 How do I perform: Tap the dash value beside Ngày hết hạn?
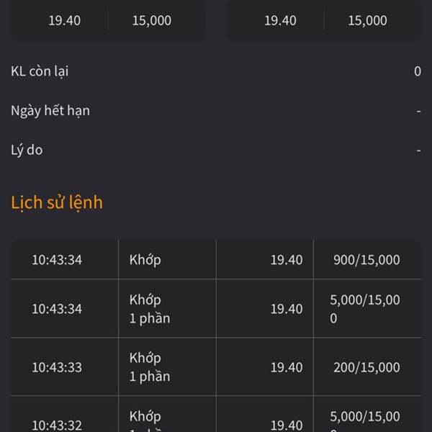tap(418, 111)
